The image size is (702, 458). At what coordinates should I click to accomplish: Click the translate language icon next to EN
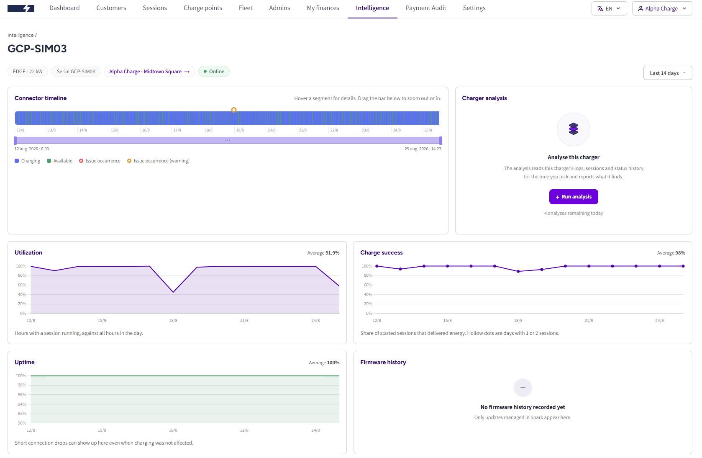pyautogui.click(x=600, y=8)
